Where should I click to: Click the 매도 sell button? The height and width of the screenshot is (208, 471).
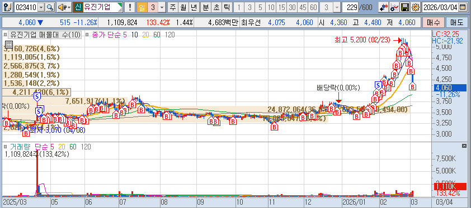point(456,22)
